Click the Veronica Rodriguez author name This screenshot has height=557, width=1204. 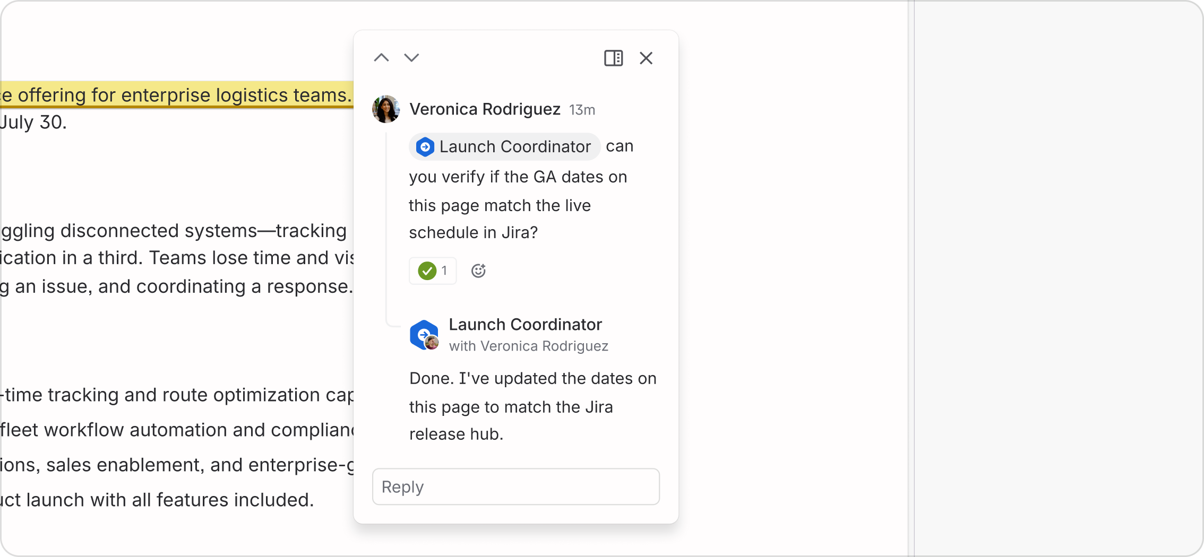(x=485, y=109)
